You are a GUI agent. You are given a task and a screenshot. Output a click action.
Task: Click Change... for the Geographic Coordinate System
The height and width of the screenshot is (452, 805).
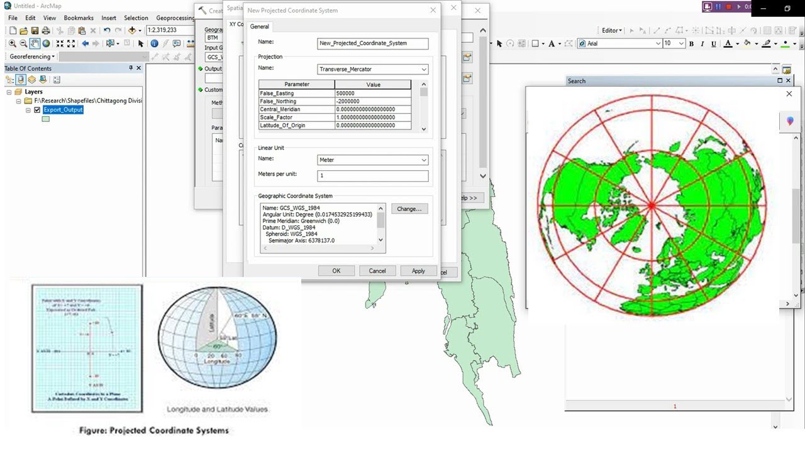(x=409, y=209)
